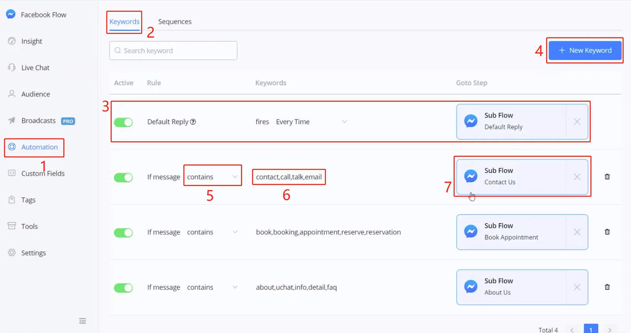631x333 pixels.
Task: Open Tools page
Action: coord(30,226)
